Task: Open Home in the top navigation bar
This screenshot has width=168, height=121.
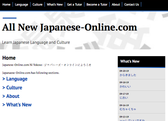Action: click(x=6, y=5)
